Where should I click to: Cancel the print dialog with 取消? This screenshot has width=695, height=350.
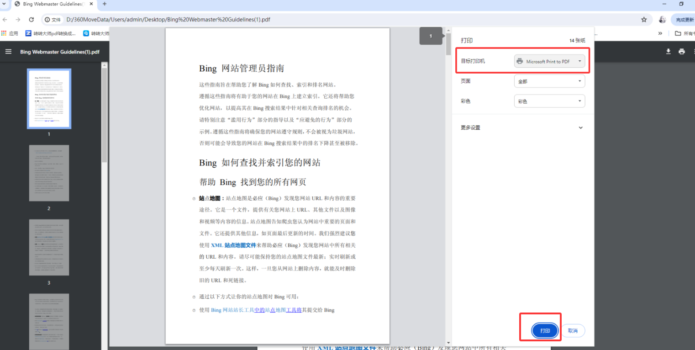[573, 330]
